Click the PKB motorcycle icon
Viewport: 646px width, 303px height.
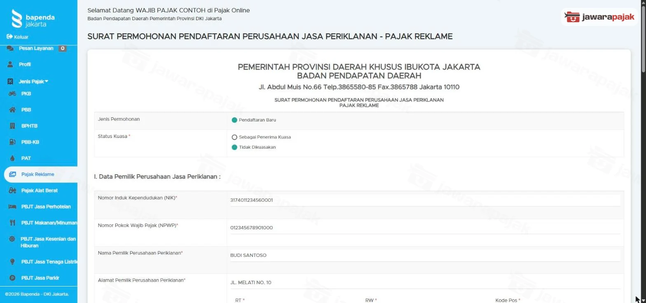click(x=12, y=93)
